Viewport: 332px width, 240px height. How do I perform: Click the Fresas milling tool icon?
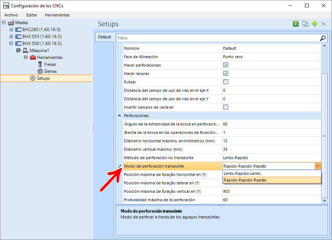pos(40,64)
